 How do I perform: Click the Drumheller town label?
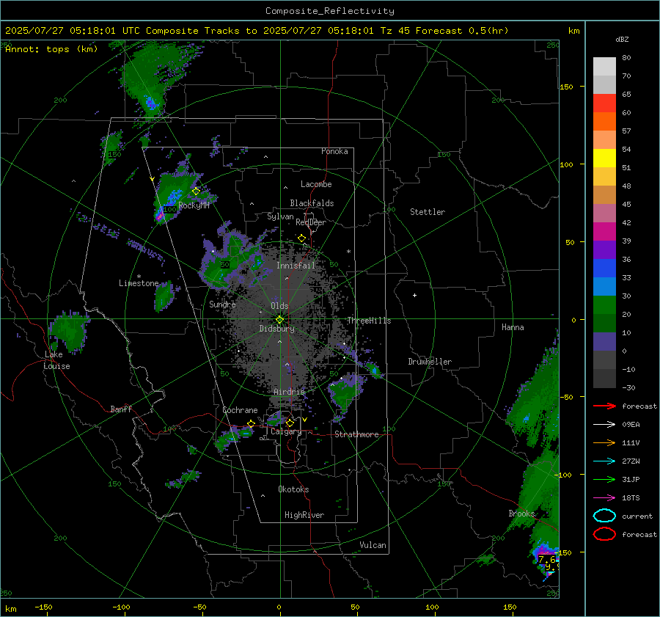tap(430, 362)
